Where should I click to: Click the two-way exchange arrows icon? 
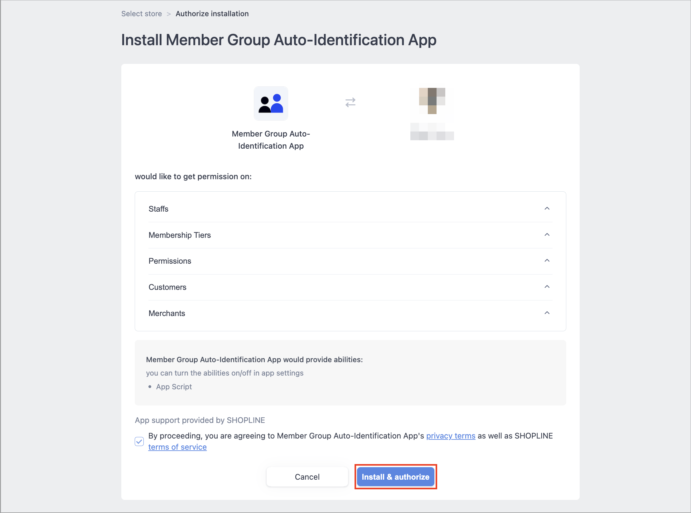pyautogui.click(x=350, y=102)
